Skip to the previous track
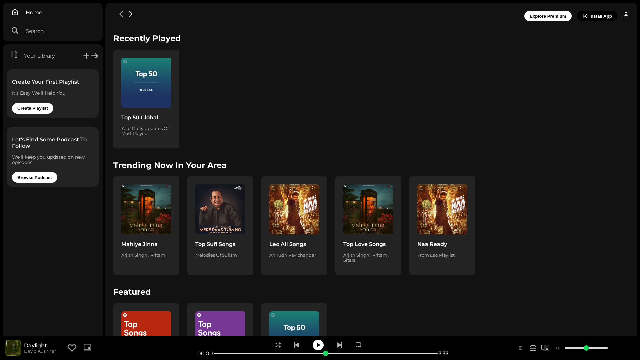The image size is (640, 360). coord(297,345)
